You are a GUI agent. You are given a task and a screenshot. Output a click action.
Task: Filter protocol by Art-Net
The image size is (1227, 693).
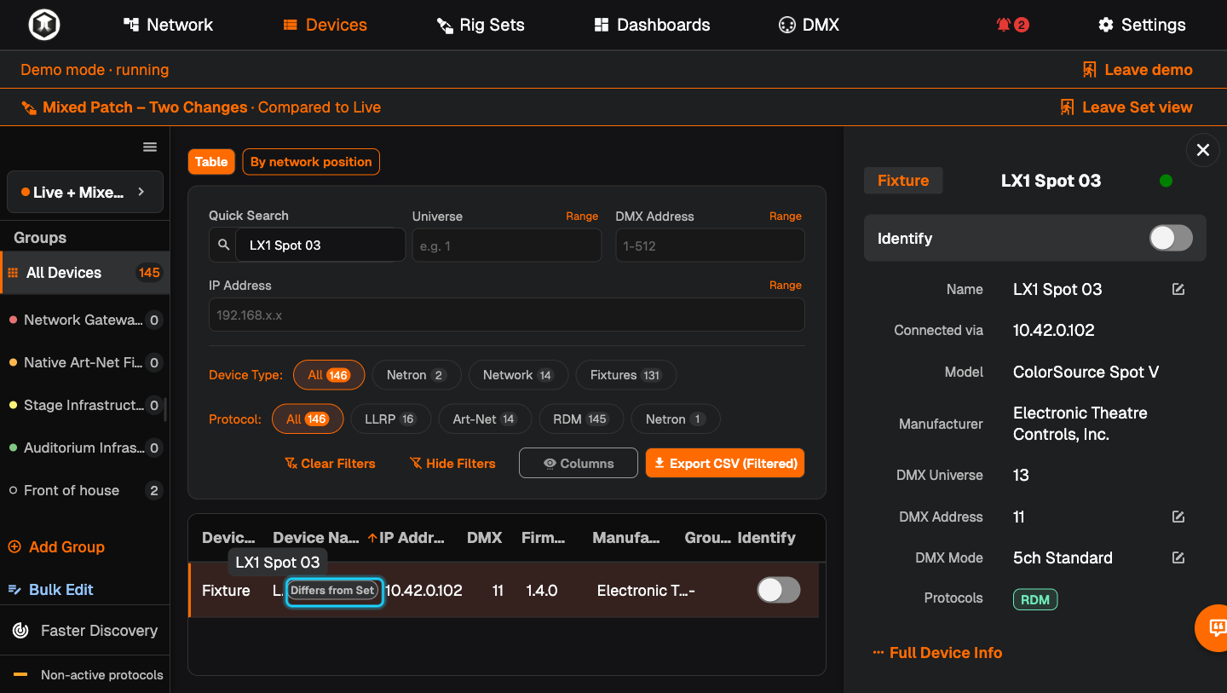point(485,419)
